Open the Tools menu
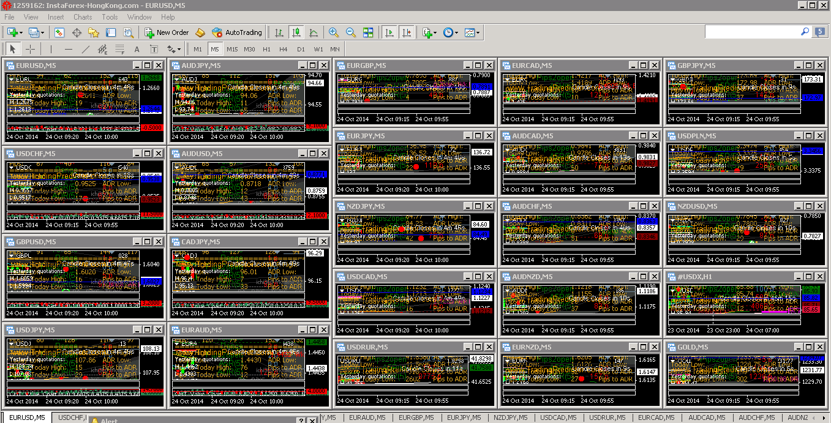831x423 pixels. pos(110,17)
